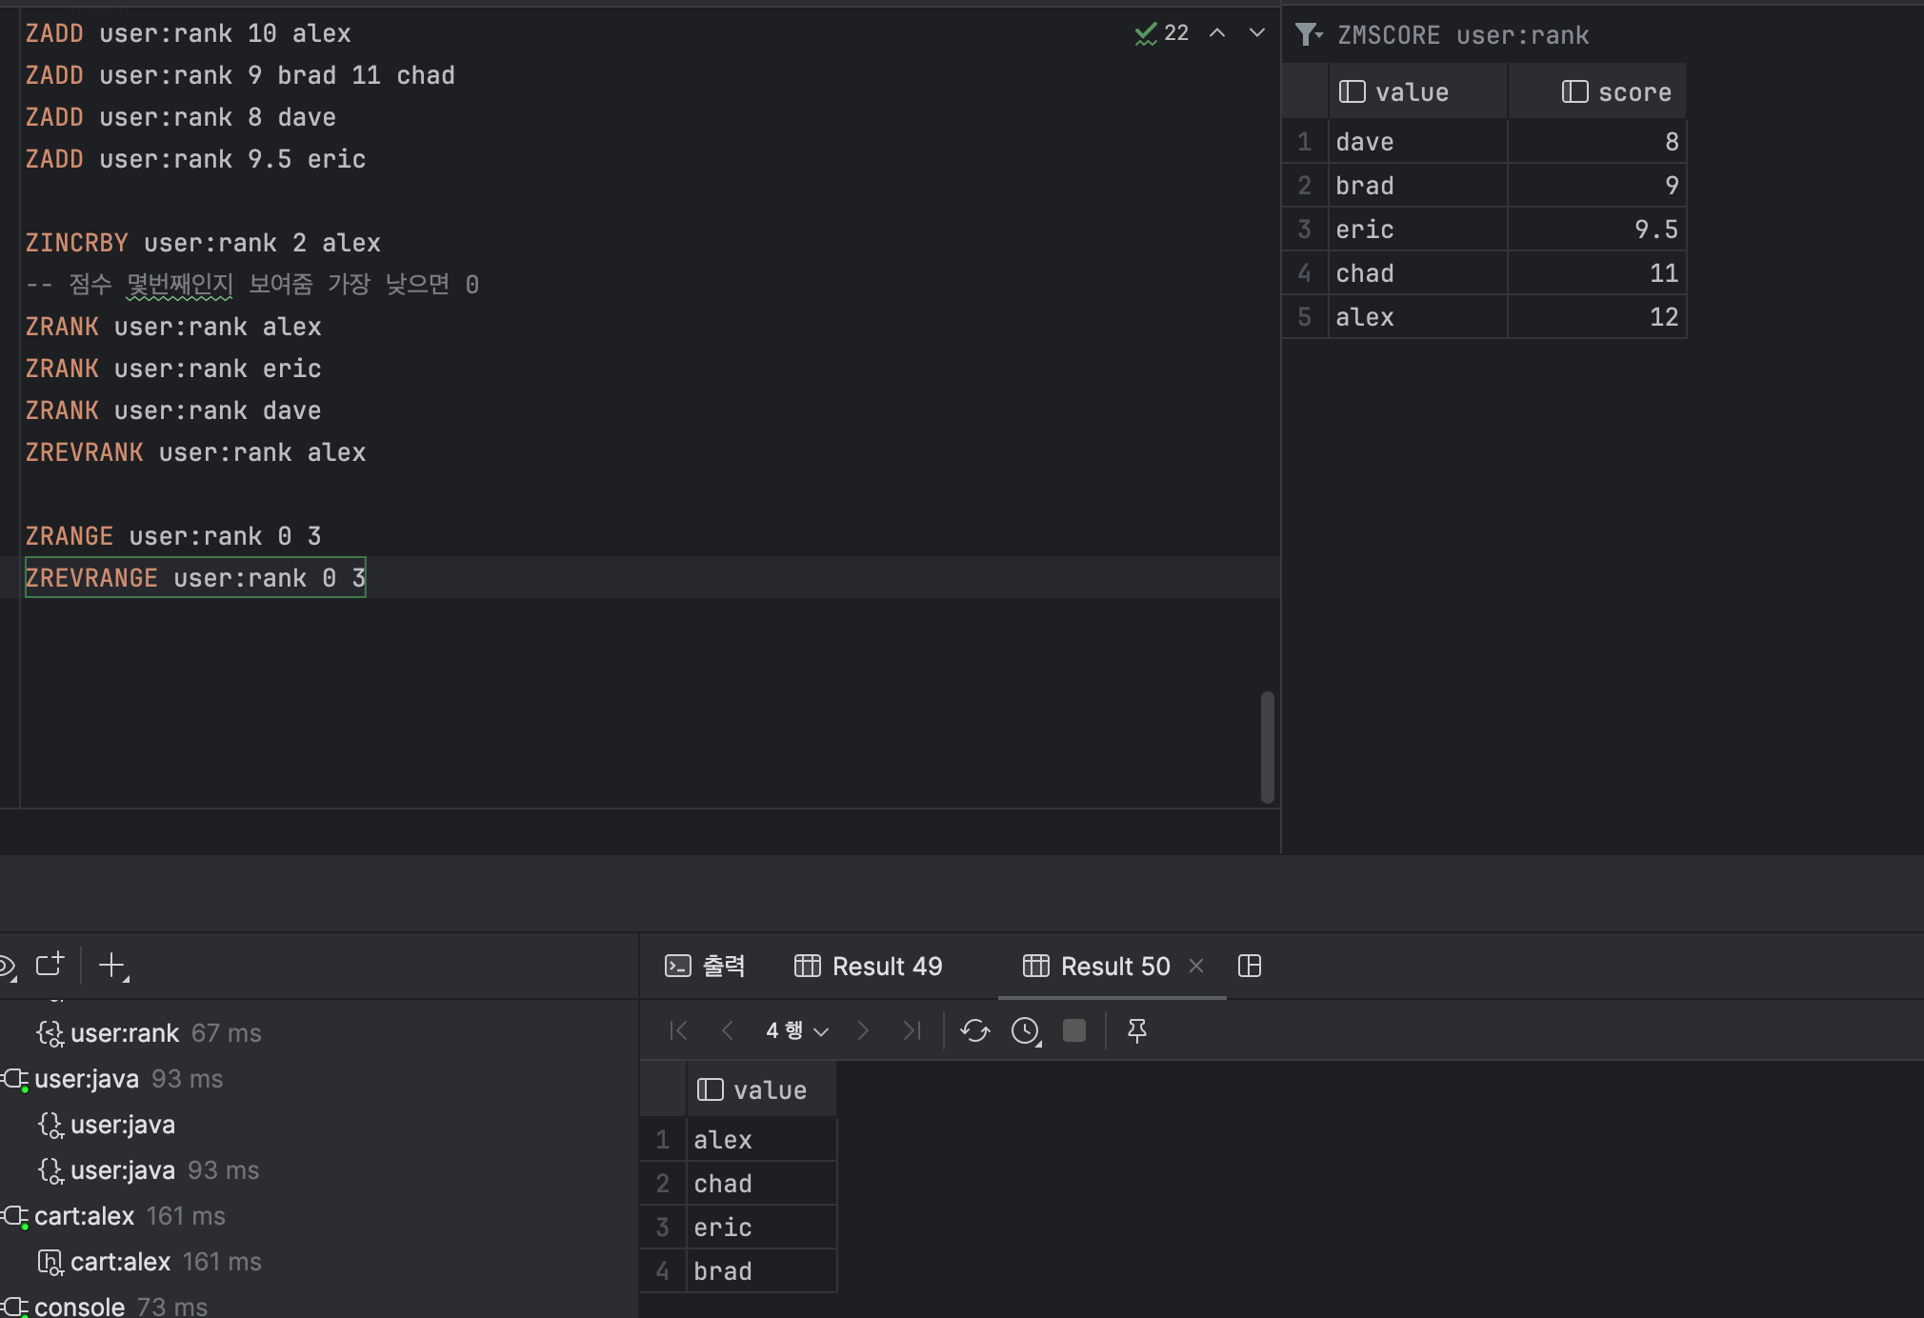The height and width of the screenshot is (1318, 1924).
Task: Click the new session icon with plus
Action: coord(50,965)
